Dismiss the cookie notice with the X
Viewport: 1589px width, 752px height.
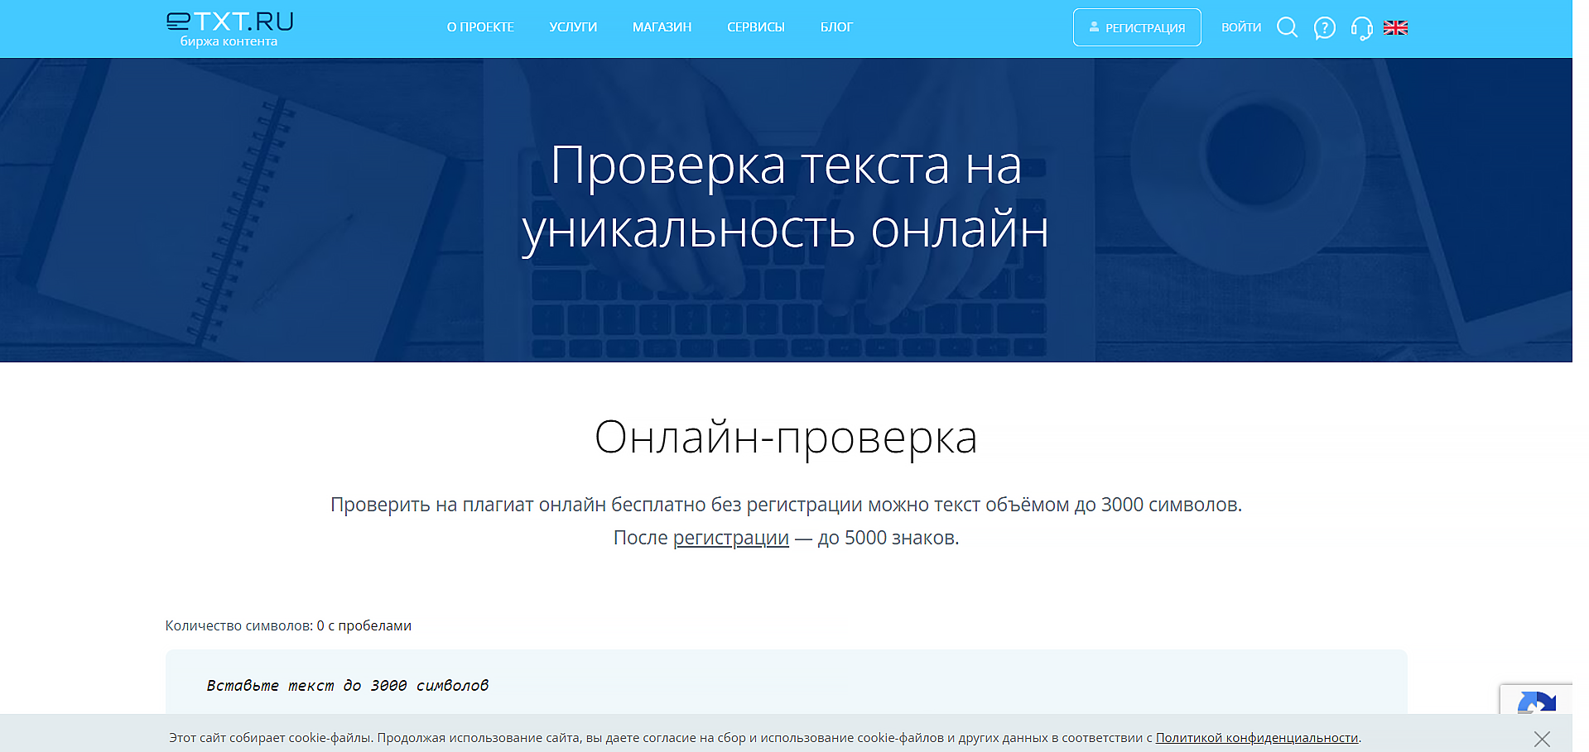pyautogui.click(x=1541, y=737)
